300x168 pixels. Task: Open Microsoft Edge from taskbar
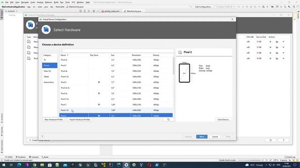pyautogui.click(x=19, y=165)
